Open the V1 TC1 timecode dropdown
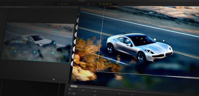The height and width of the screenshot is (96, 199). coord(74,3)
